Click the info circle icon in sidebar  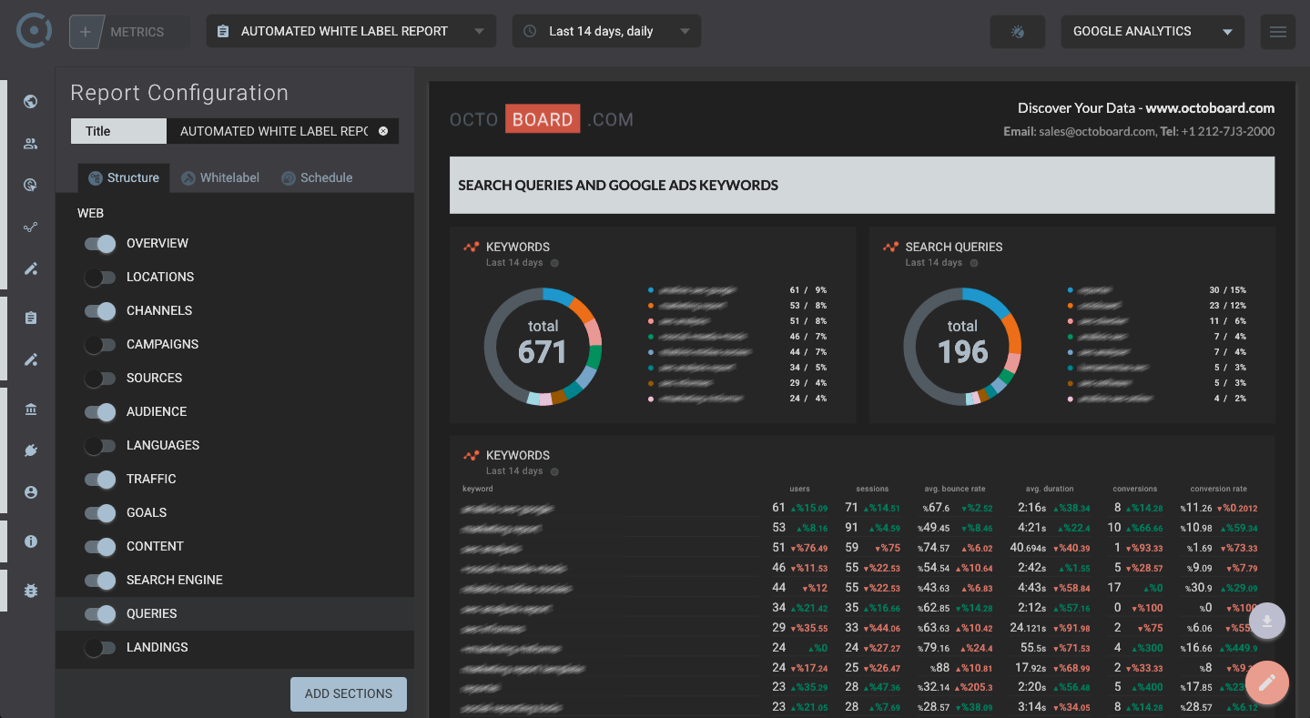31,541
